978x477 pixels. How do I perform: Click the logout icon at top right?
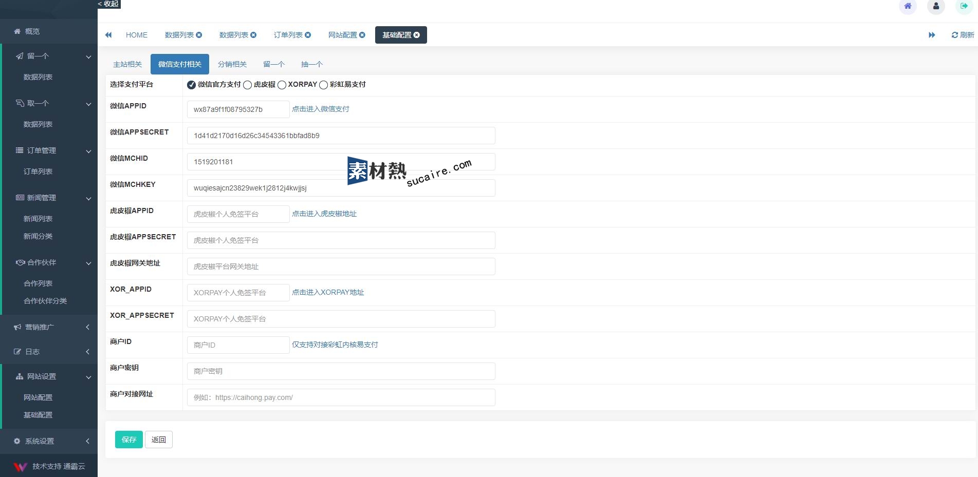coord(964,6)
